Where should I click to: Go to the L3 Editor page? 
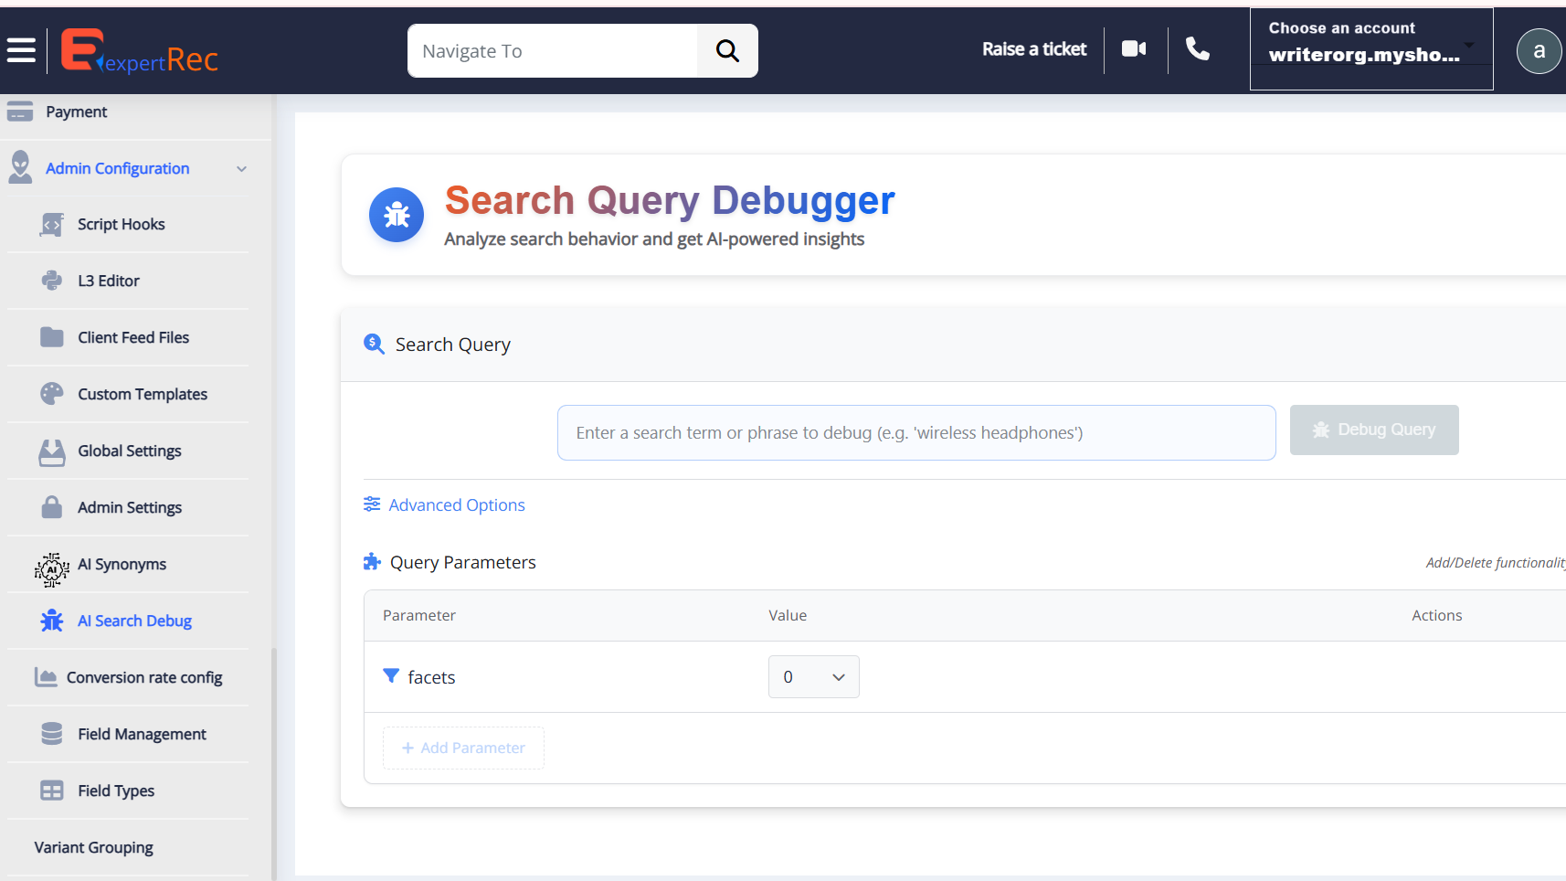point(108,281)
